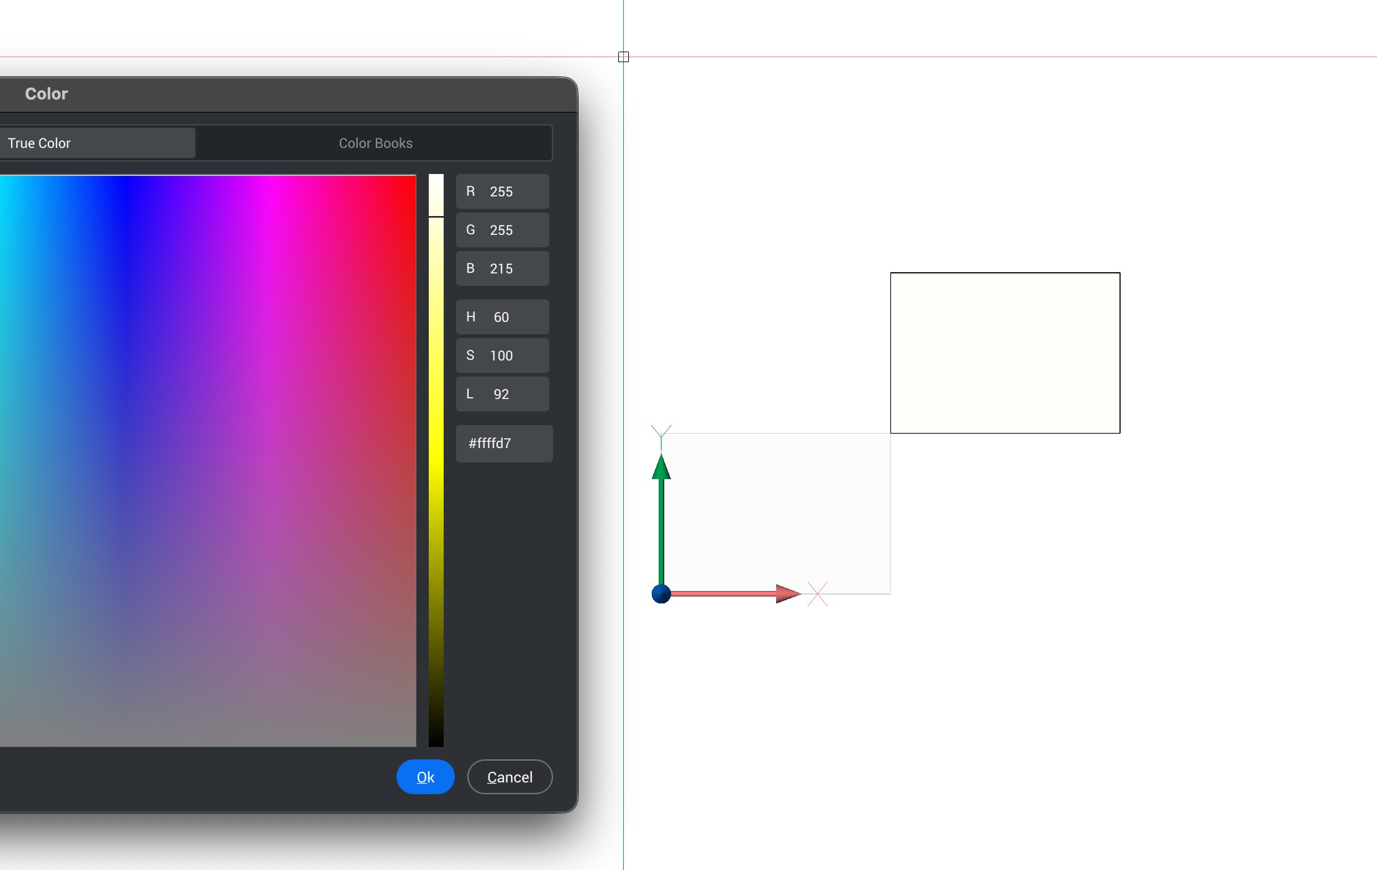Pick pure blue at top of hue field
Screen dimensions: 1377x870
126,181
